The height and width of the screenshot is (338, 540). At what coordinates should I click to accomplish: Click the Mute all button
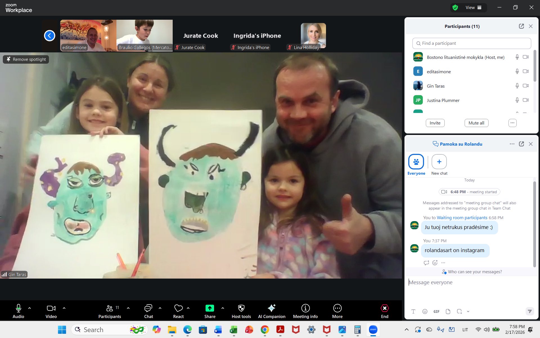tap(476, 123)
